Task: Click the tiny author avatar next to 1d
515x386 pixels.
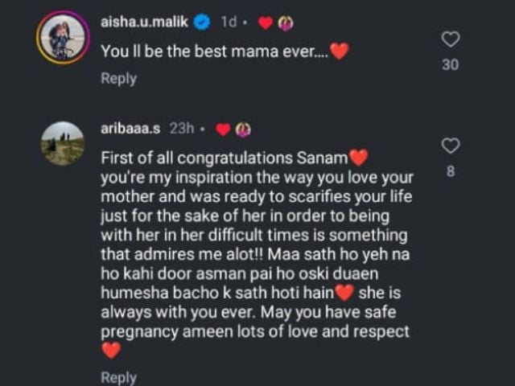Action: pos(285,23)
